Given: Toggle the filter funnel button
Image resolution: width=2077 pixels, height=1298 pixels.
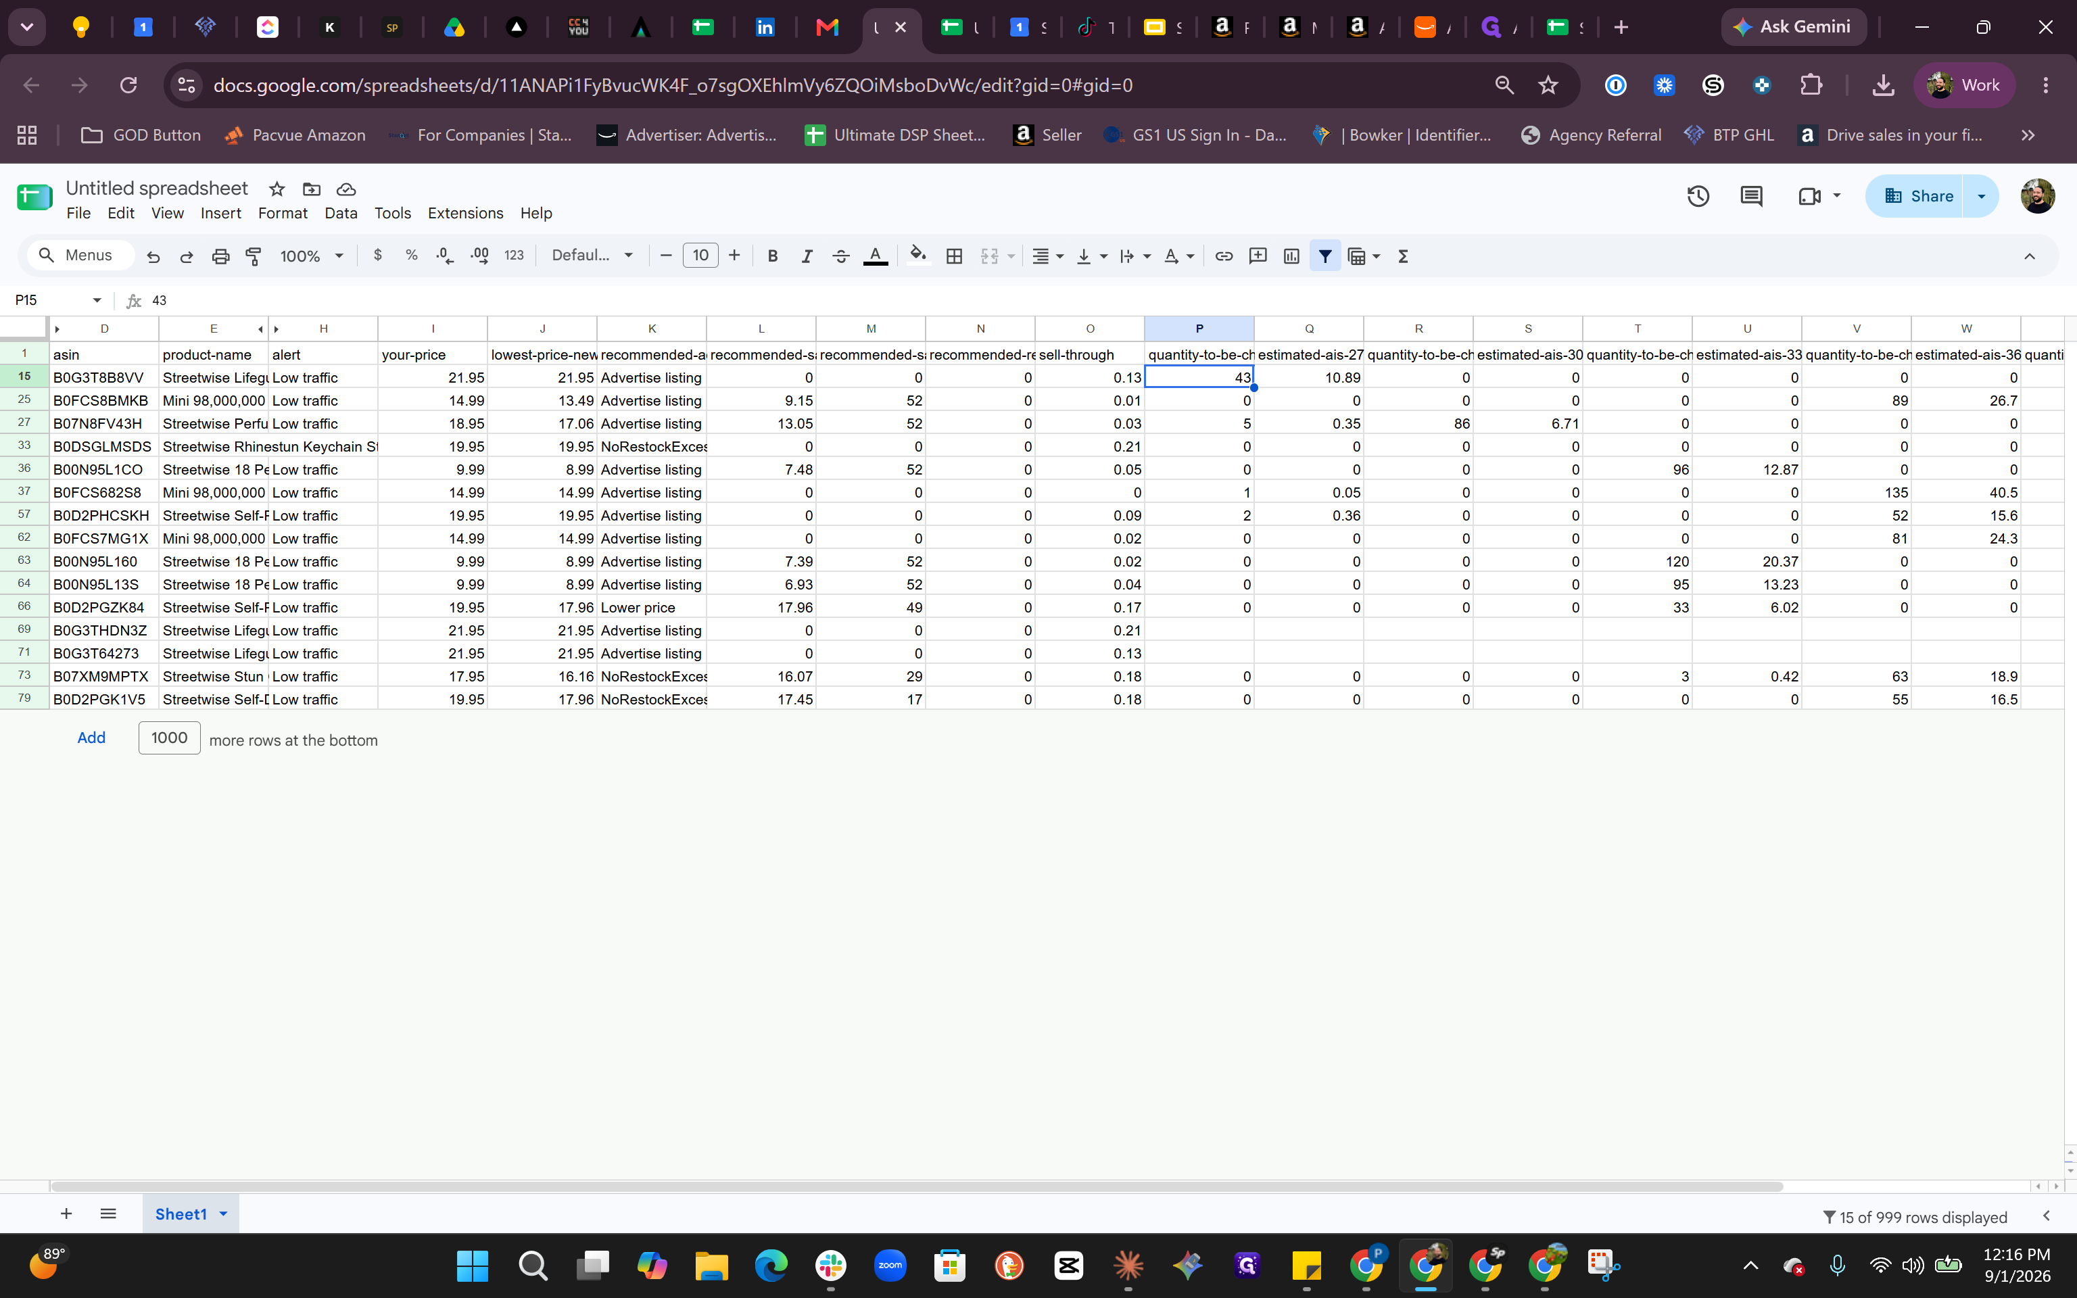Looking at the screenshot, I should [x=1325, y=256].
